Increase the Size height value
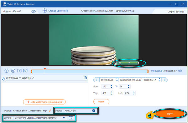 coord(129,86)
